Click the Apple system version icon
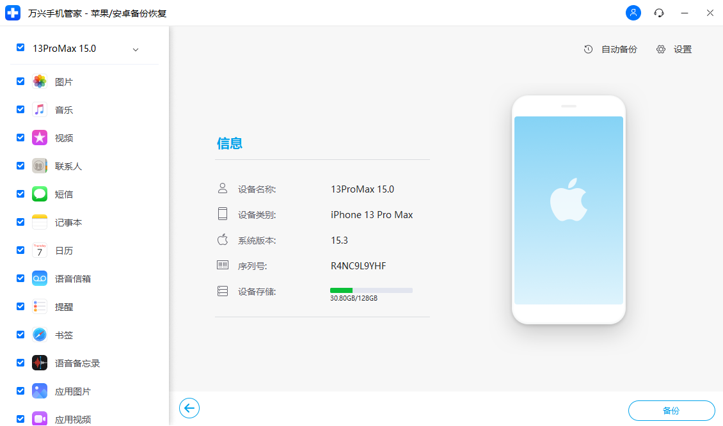This screenshot has height=426, width=723. pos(223,239)
